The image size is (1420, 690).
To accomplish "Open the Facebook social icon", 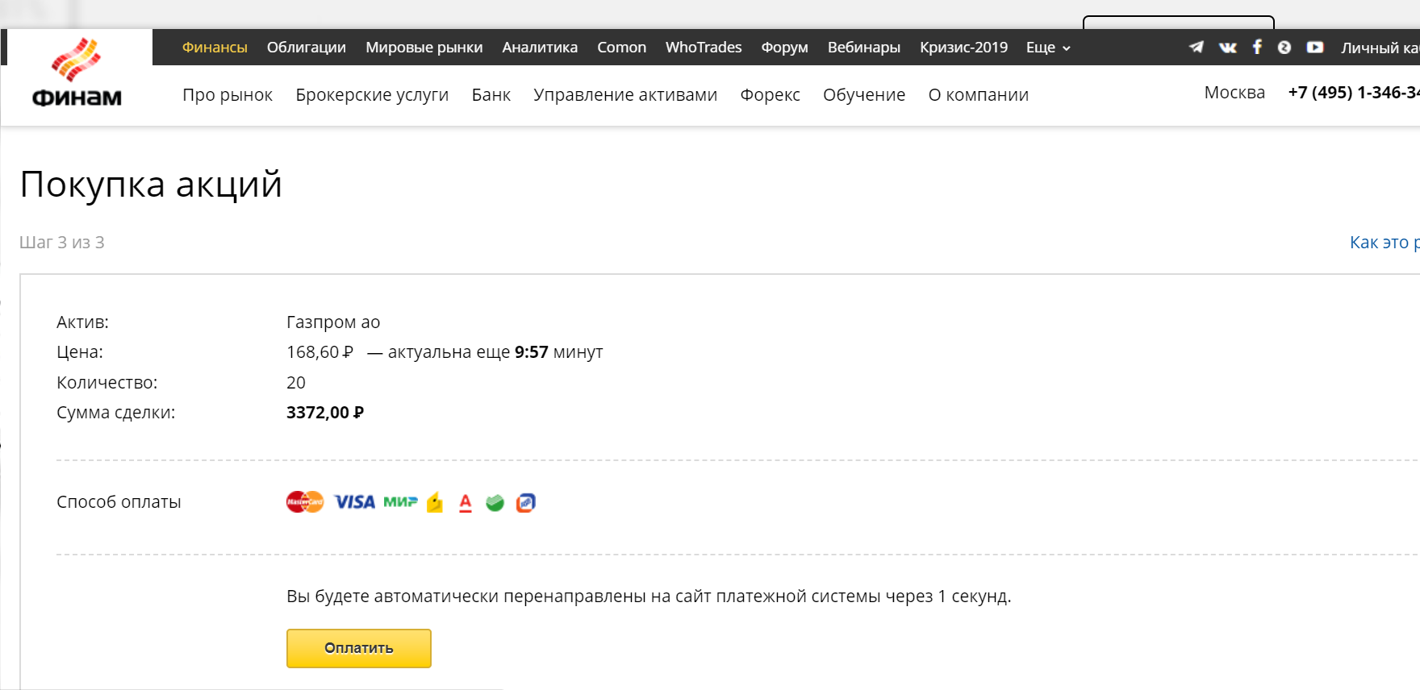I will coord(1257,47).
